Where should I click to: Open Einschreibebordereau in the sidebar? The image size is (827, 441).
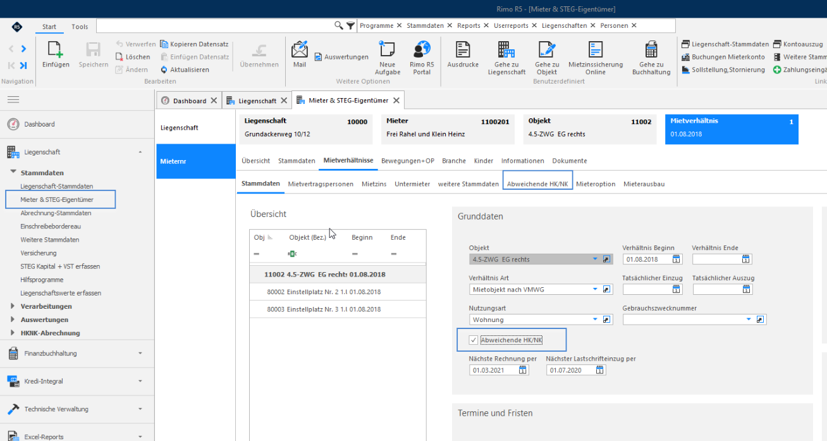[51, 227]
